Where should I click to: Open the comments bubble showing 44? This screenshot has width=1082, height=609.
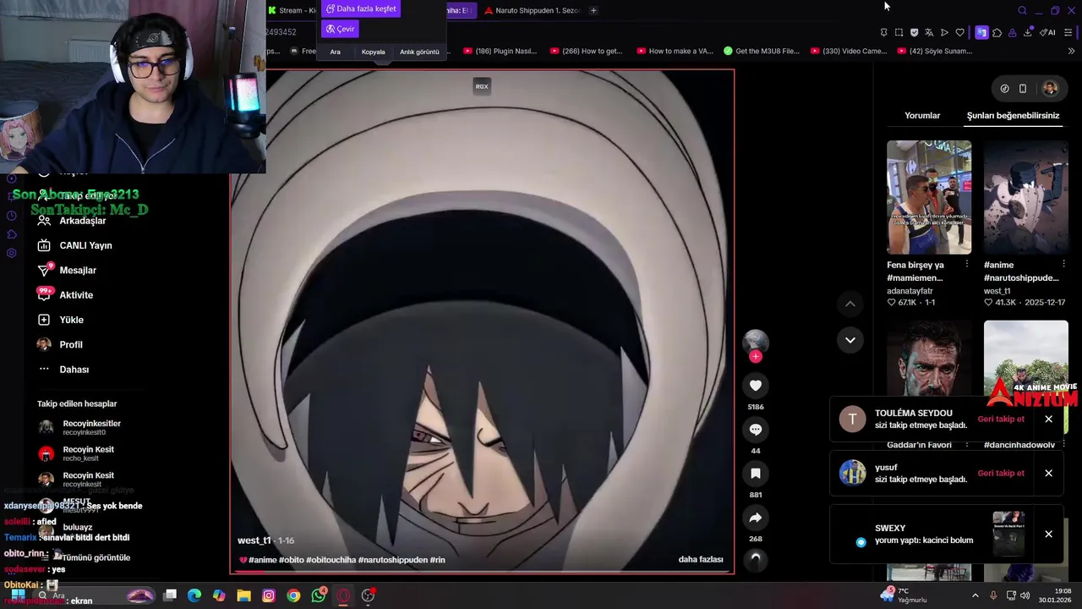(756, 430)
